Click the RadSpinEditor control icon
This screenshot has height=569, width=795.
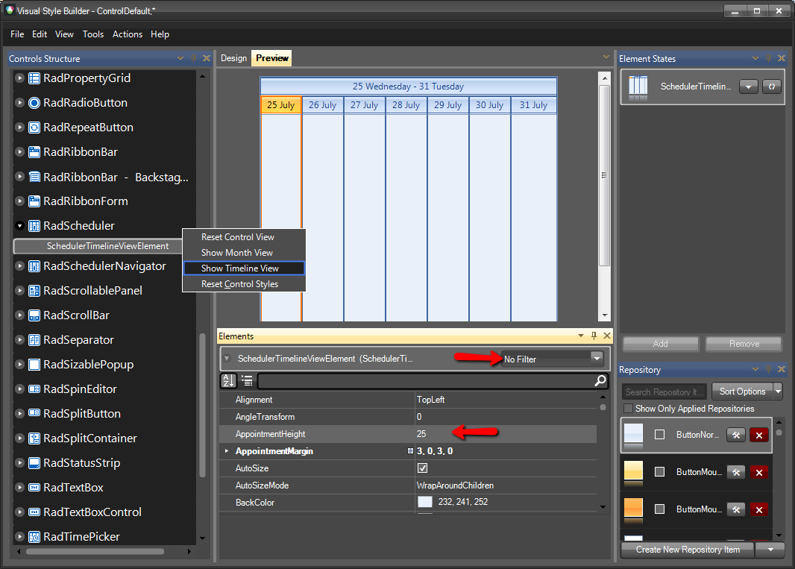click(34, 389)
